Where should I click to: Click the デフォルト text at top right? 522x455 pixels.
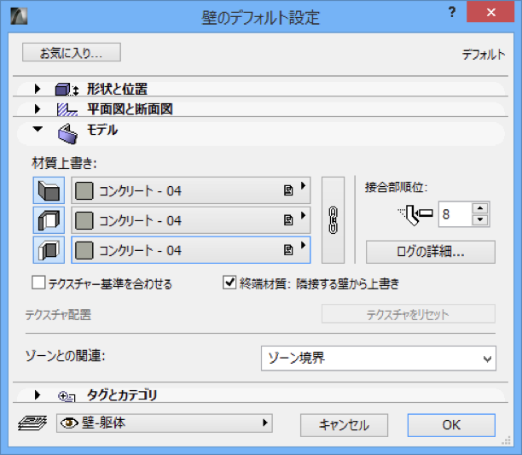tap(484, 55)
